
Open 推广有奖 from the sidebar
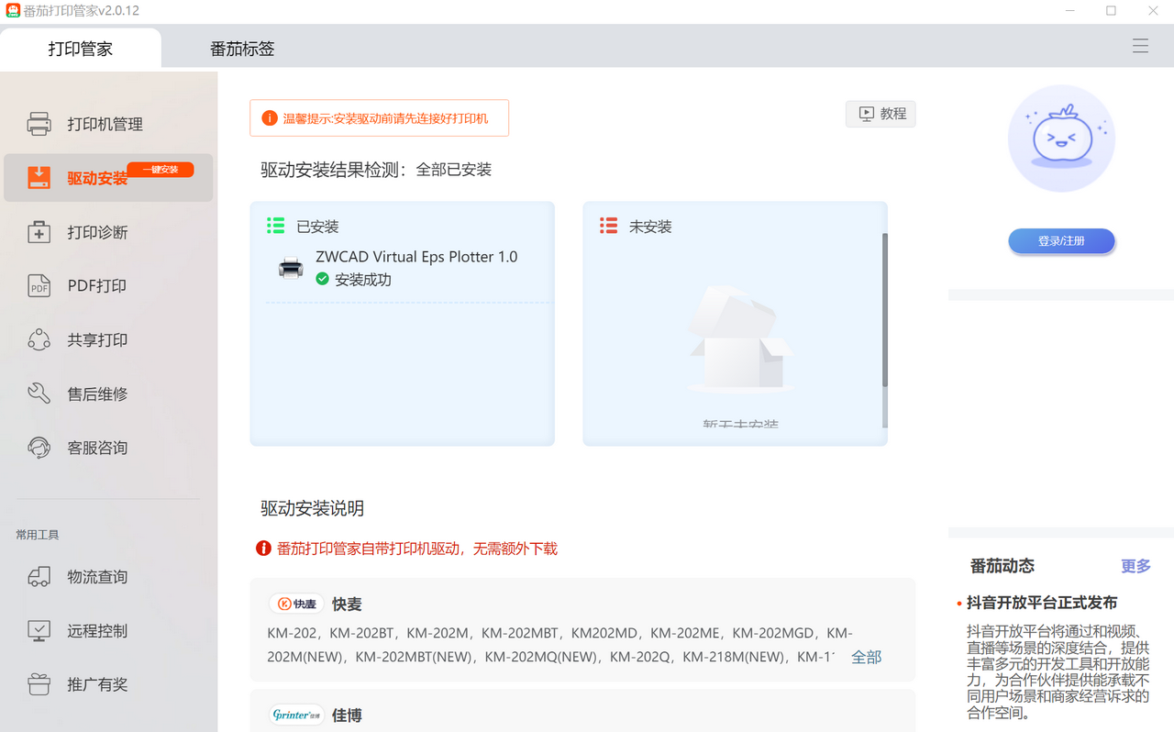point(39,684)
